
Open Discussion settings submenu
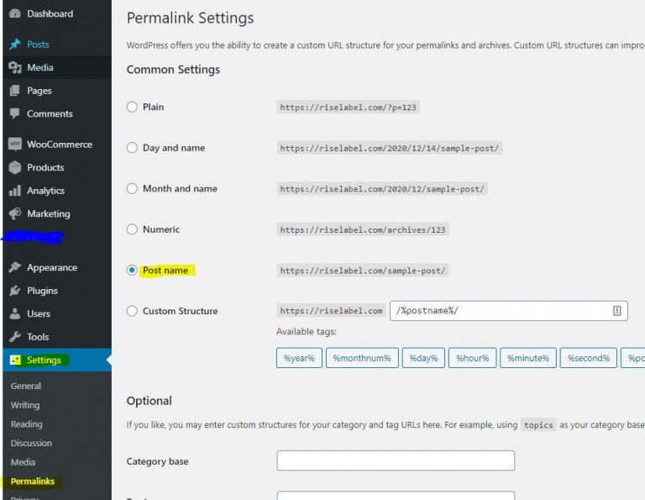[x=31, y=443]
